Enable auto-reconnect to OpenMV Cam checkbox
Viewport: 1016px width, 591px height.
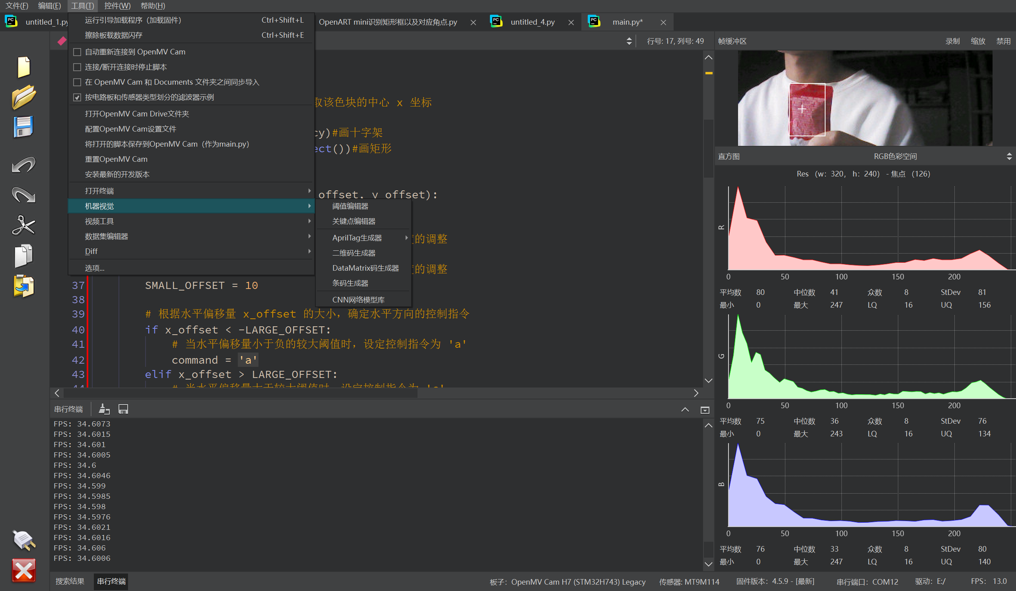pyautogui.click(x=77, y=52)
